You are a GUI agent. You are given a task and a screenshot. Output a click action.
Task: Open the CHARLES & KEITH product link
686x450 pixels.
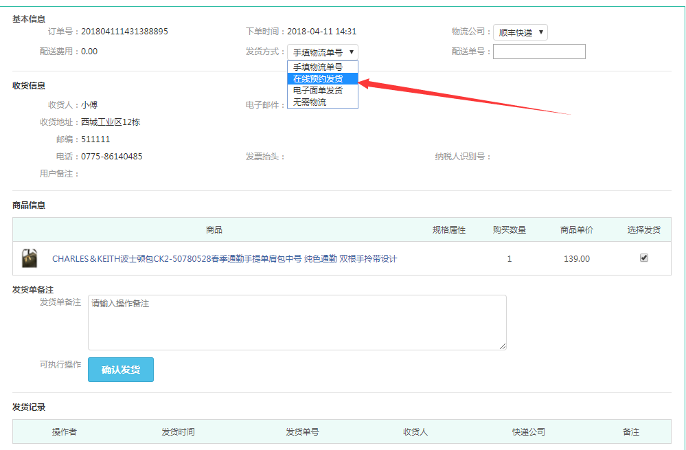(x=225, y=259)
